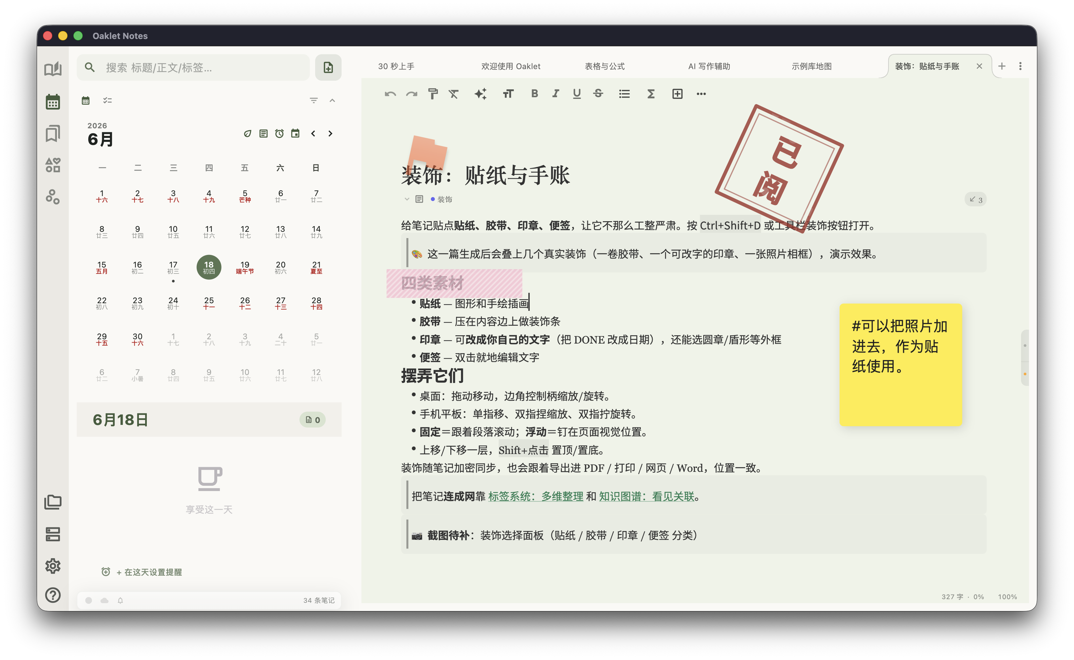Screen dimensions: 1074x660
Task: Click the 装饰 tag under the title
Action: tap(441, 199)
